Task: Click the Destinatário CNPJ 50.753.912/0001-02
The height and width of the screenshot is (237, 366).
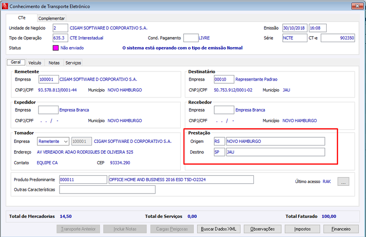Action: click(x=233, y=90)
